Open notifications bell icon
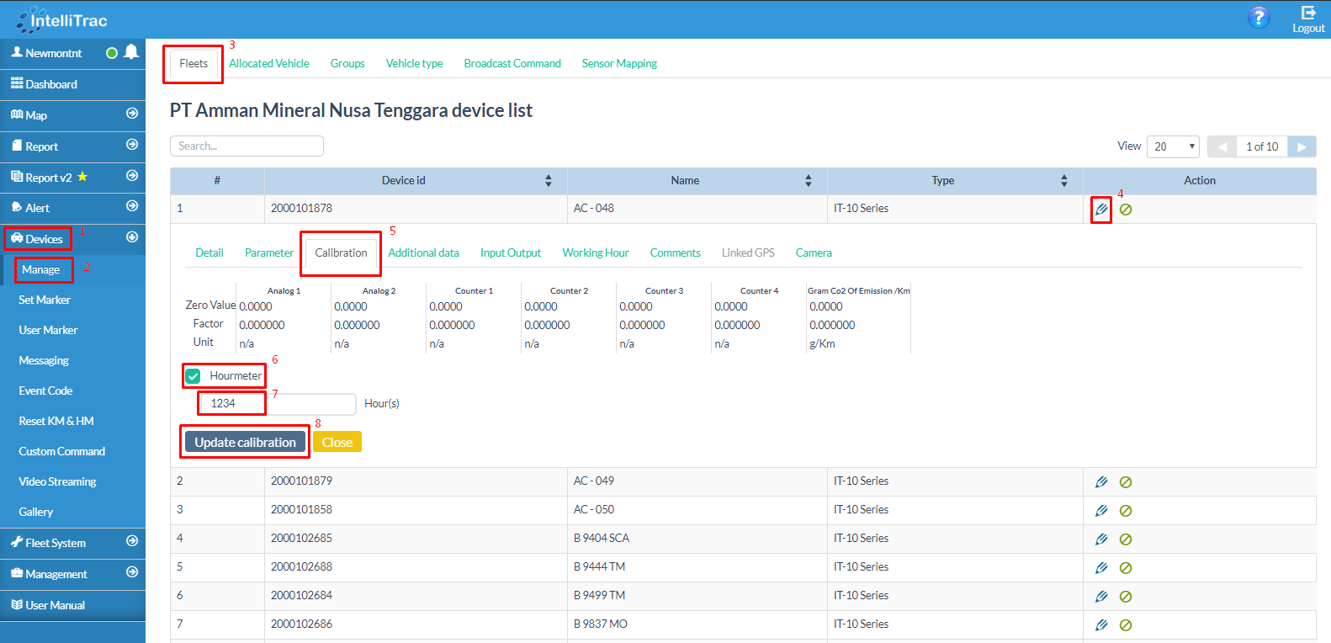Image resolution: width=1331 pixels, height=643 pixels. [x=131, y=52]
